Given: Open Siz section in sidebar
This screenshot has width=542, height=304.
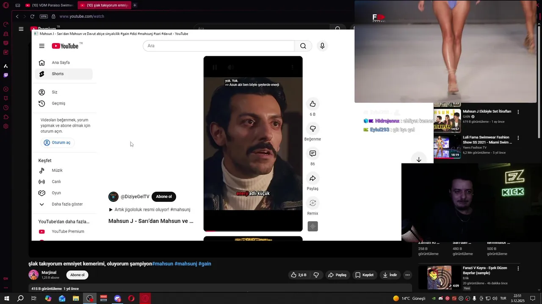Looking at the screenshot, I should pos(64,92).
